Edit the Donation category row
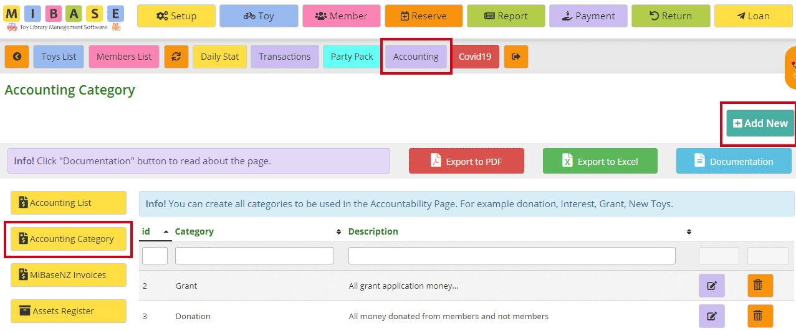Image resolution: width=796 pixels, height=331 pixels. point(712,316)
